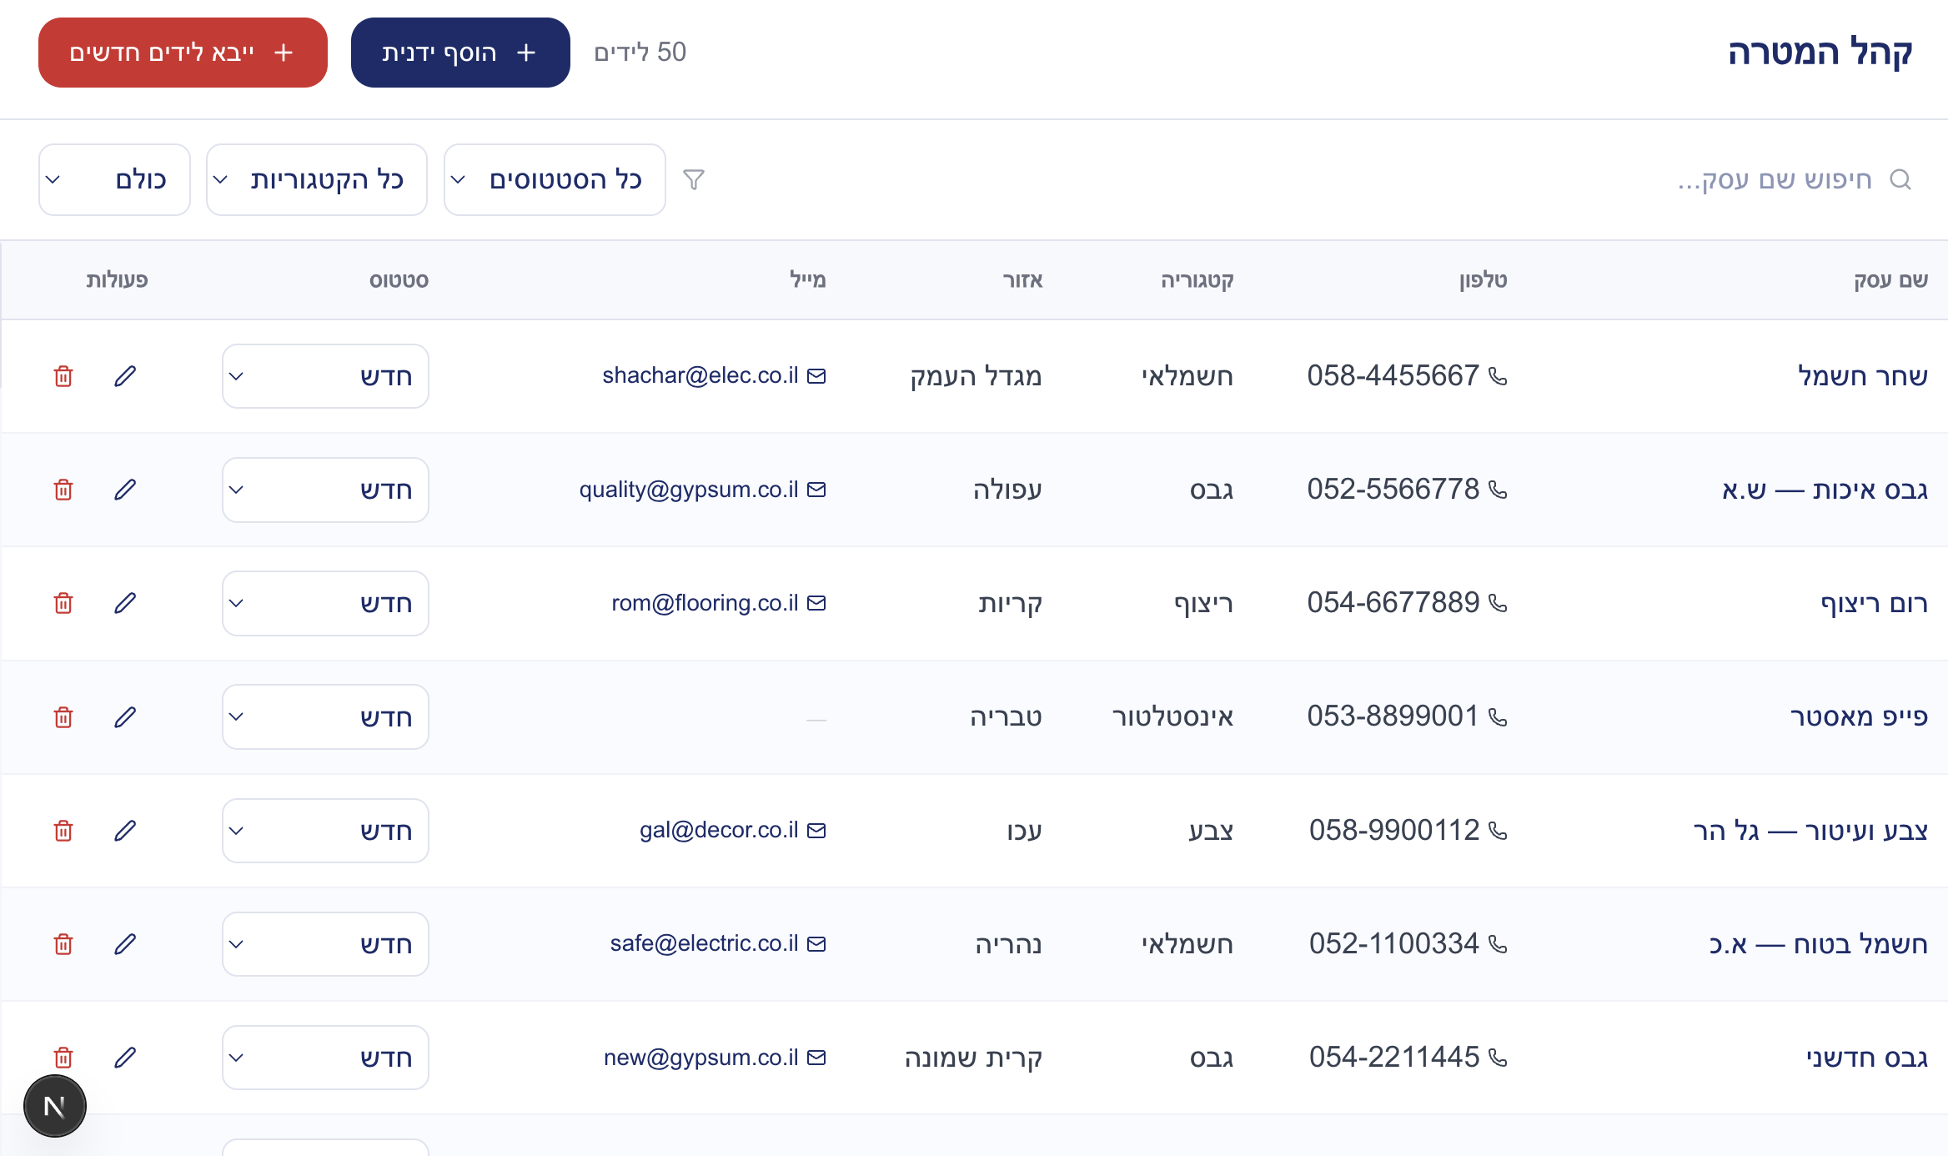
Task: Delete the שחר חשמל lead
Action: click(x=63, y=376)
